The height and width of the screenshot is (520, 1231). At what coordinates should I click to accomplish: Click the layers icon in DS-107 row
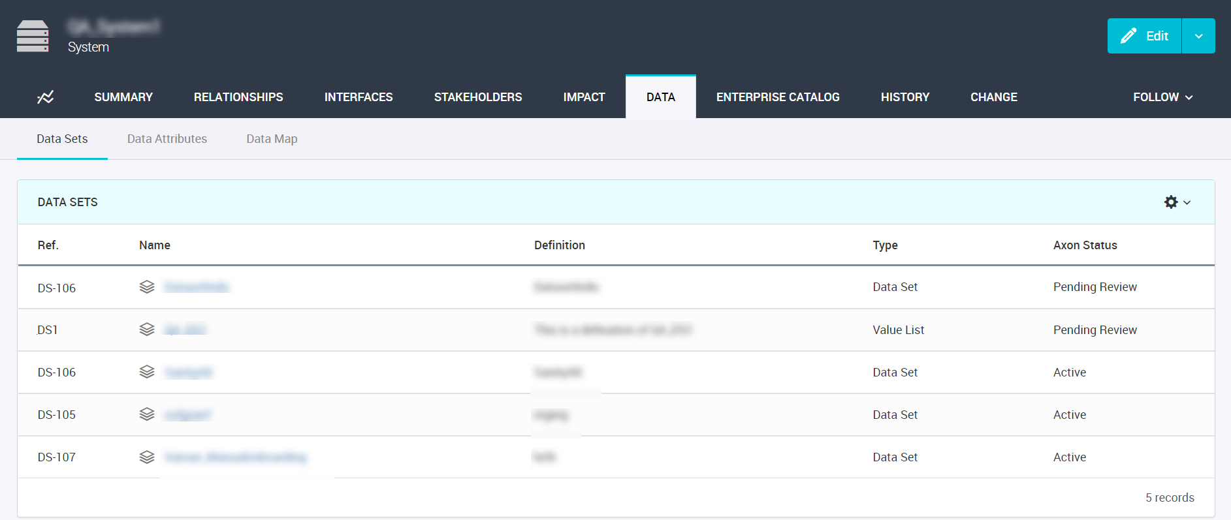point(147,457)
